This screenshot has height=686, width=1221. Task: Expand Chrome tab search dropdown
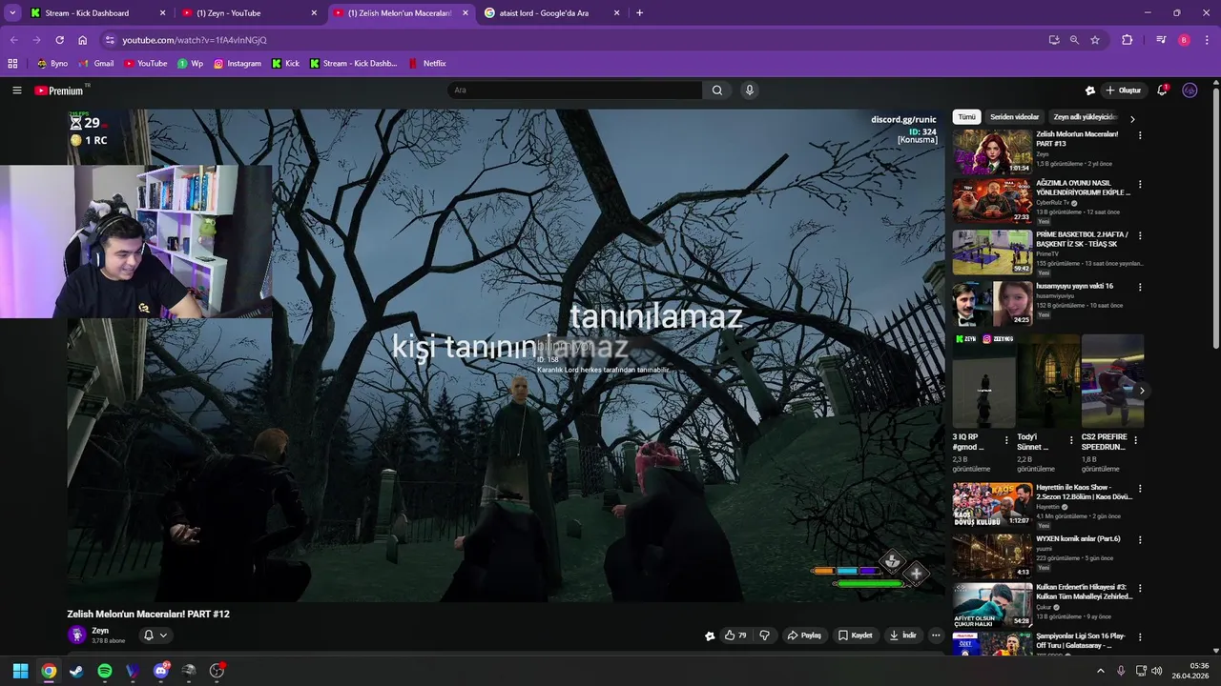[12, 12]
